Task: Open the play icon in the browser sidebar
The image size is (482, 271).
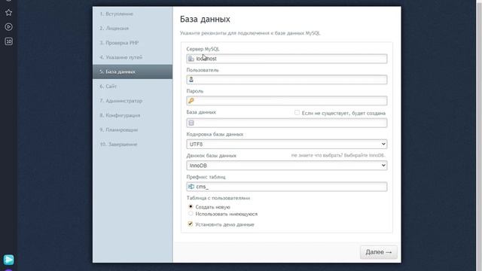Action: (x=8, y=27)
